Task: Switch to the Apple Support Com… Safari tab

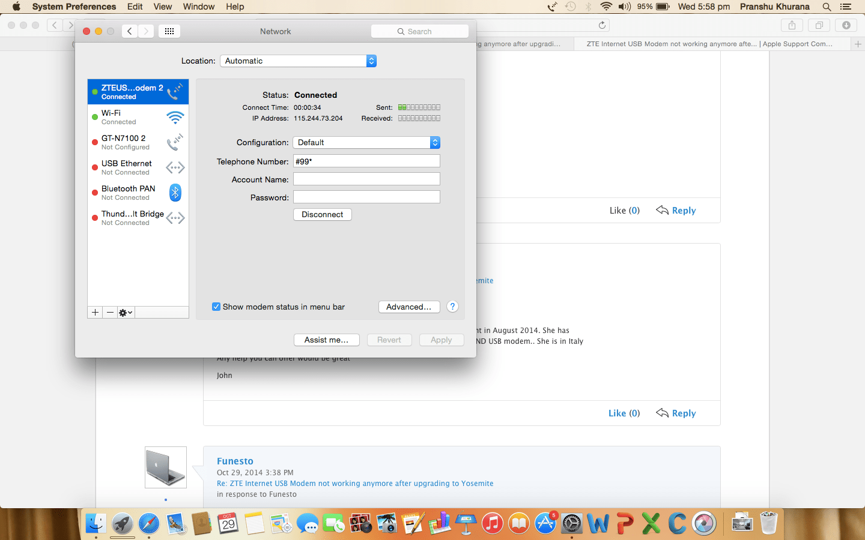Action: (712, 44)
